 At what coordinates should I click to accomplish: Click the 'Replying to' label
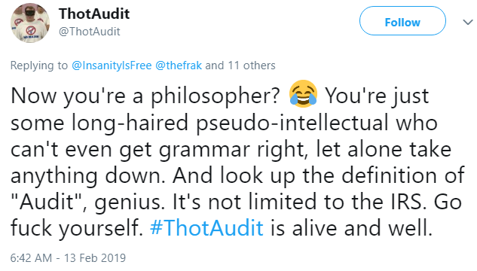tap(39, 65)
